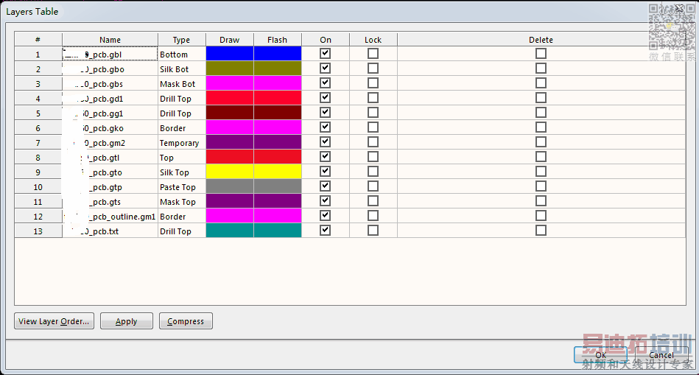
Task: Check Lock for row 12 outline Border
Action: pyautogui.click(x=373, y=215)
